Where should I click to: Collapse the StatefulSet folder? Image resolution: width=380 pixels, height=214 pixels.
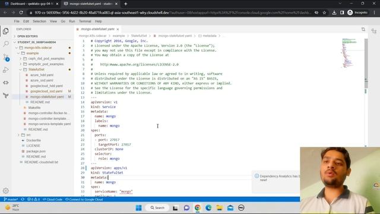(x=36, y=70)
